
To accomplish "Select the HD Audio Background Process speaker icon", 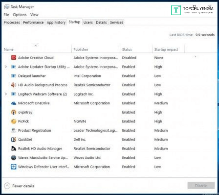I will coord(14,85).
